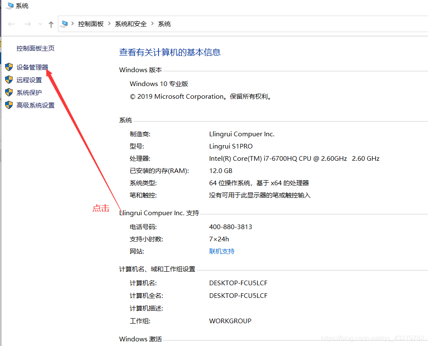This screenshot has width=428, height=346.
Task: Go up one level with up arrow
Action: click(x=51, y=24)
